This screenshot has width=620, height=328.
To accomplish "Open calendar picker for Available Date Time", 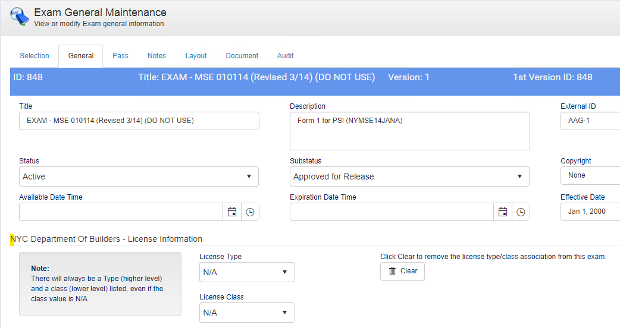I will pos(232,212).
